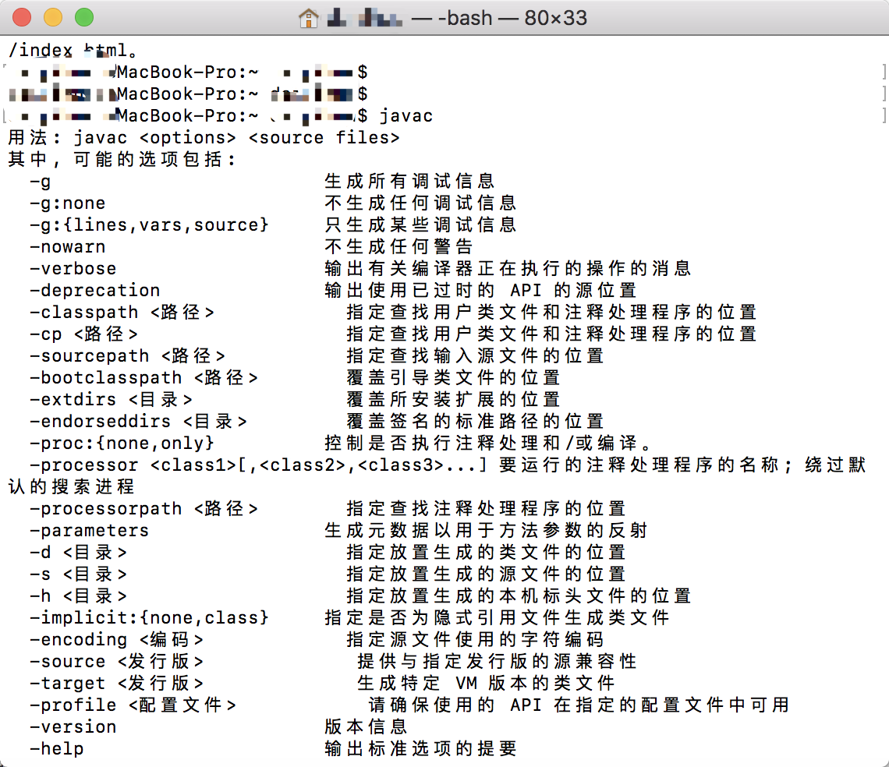Click the '-proc:{none,only}' option
The height and width of the screenshot is (767, 889).
(x=122, y=444)
